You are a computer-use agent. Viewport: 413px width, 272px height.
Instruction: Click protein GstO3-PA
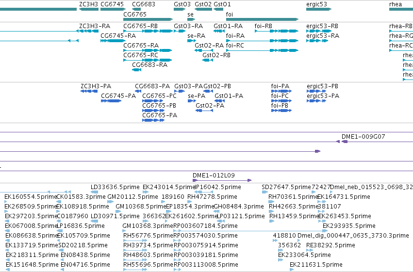pyautogui.click(x=180, y=91)
